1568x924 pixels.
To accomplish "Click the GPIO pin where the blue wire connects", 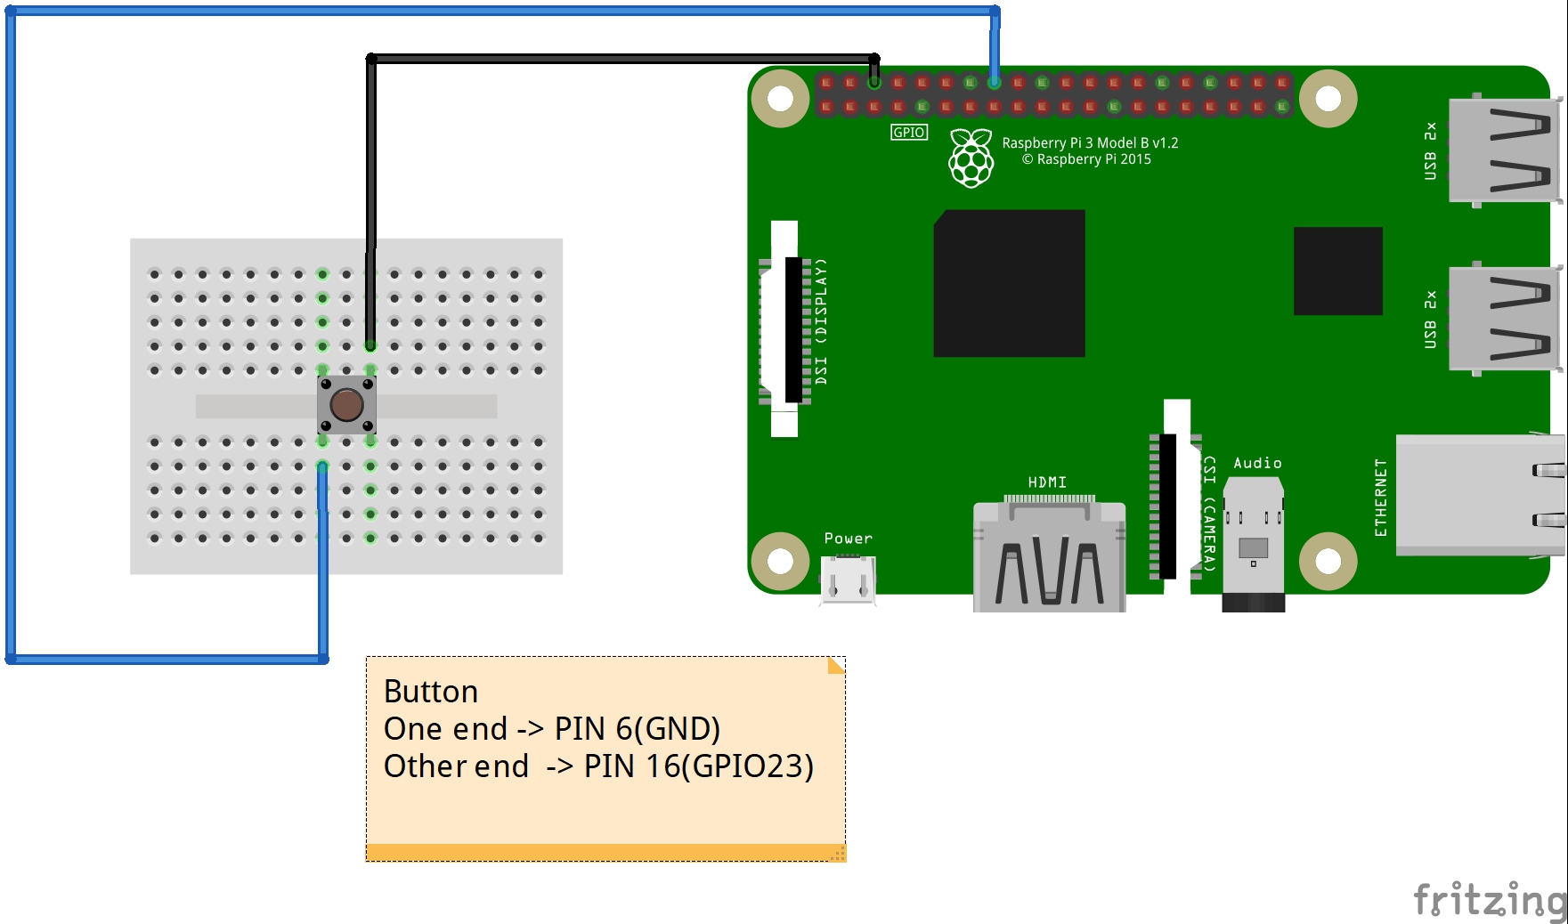I will coord(995,83).
